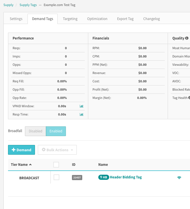Switch to the Settings tab
Screen dimensions: 190x209
tap(16, 19)
